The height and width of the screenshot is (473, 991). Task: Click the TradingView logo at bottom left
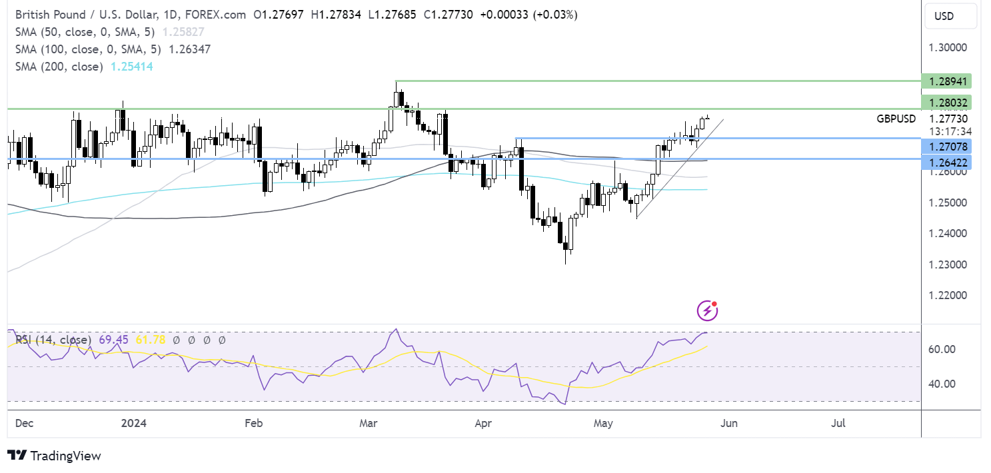pos(55,456)
